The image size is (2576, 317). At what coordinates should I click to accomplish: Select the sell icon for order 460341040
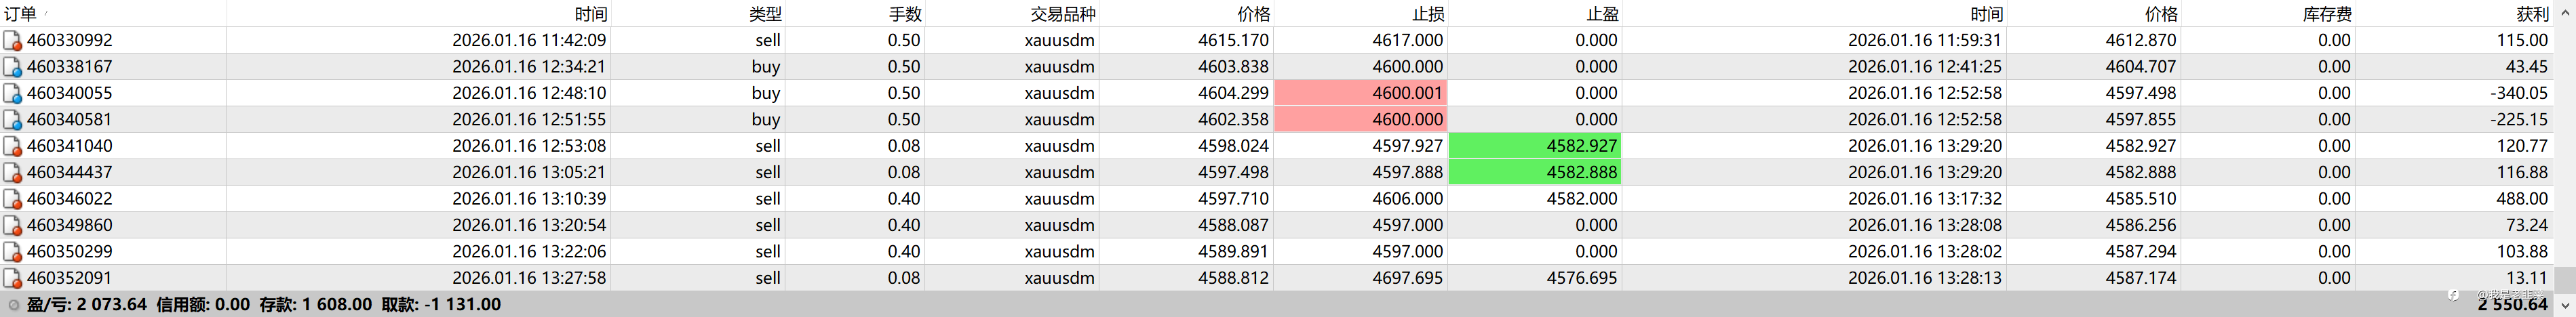click(x=12, y=146)
